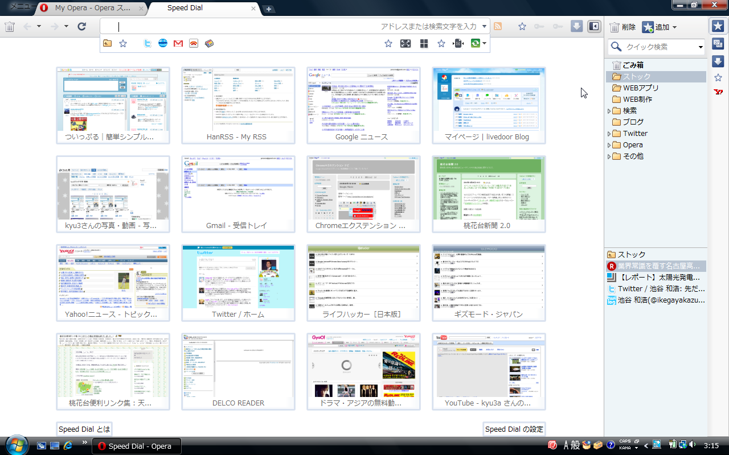Screen dimensions: 729x455
Task: Select the ストック folder in bookmarks tree
Action: click(656, 77)
